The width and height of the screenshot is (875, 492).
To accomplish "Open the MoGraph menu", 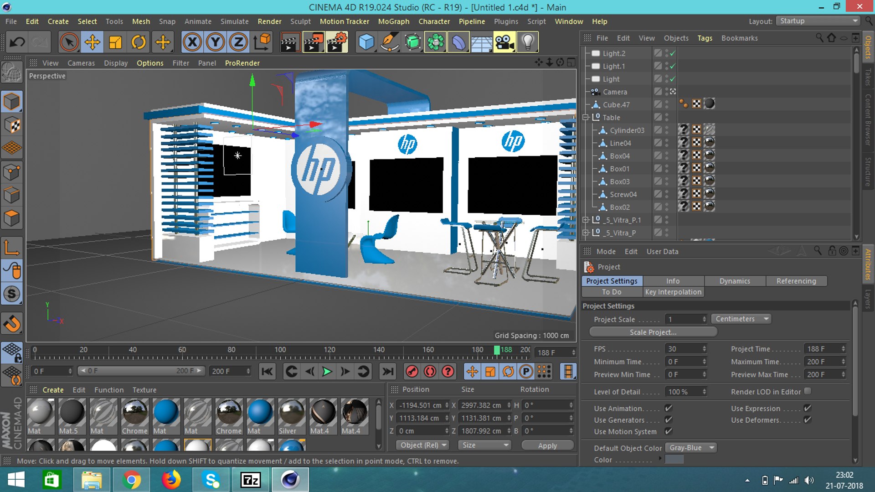I will pos(394,21).
